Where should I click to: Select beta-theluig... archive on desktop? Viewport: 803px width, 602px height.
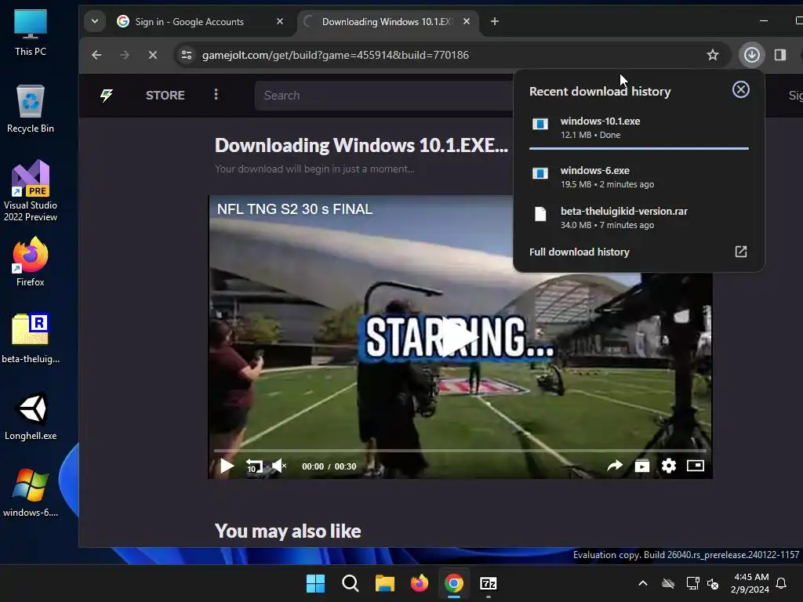[31, 339]
